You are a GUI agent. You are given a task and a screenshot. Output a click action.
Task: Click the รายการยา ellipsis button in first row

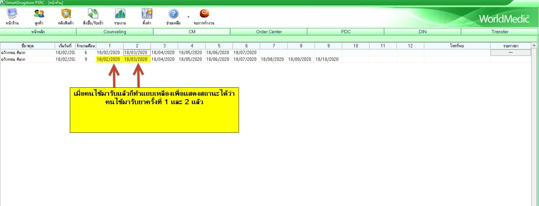click(x=510, y=52)
